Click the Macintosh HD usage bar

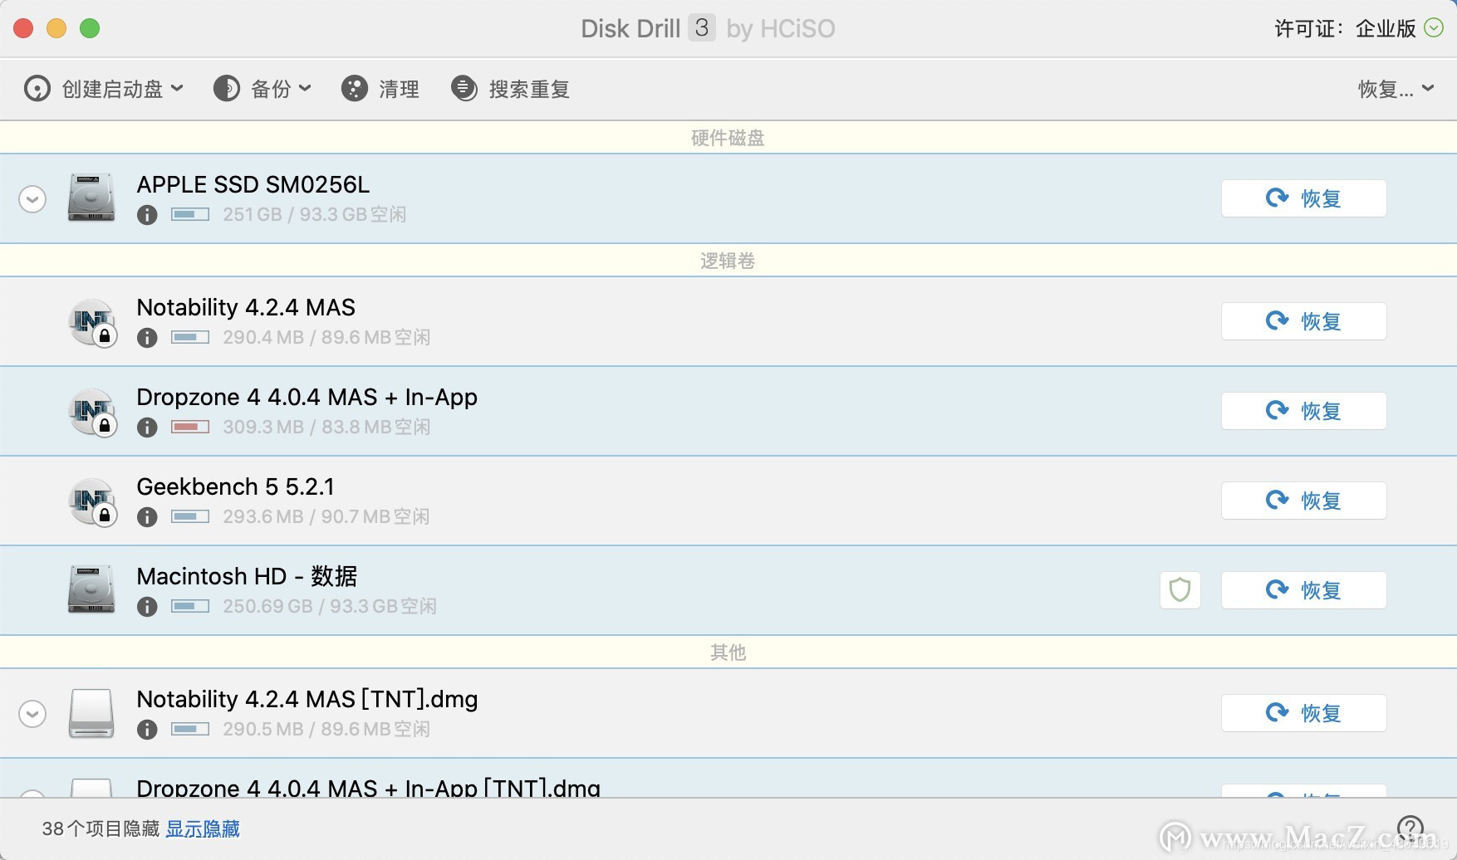[x=190, y=606]
